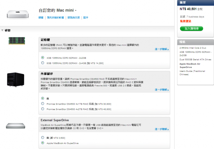Click the 自訂您的 Mac mini title
This screenshot has width=214, height=149.
(x=58, y=10)
